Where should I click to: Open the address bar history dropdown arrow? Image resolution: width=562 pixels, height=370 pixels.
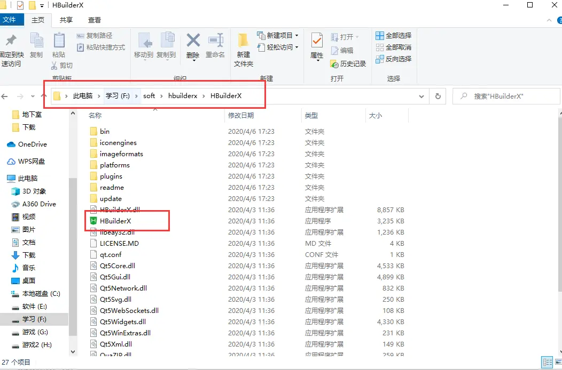[x=421, y=96]
